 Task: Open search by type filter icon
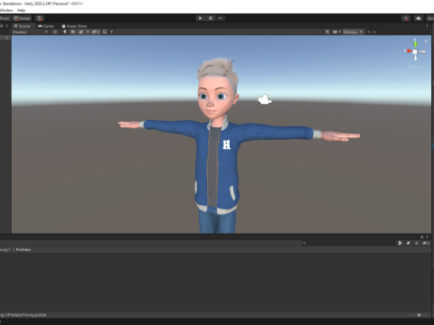click(x=401, y=243)
